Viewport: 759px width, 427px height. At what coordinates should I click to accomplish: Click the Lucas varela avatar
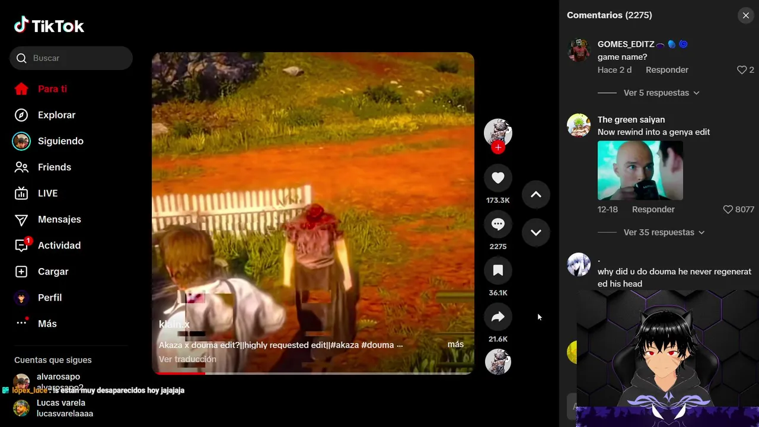(21, 408)
